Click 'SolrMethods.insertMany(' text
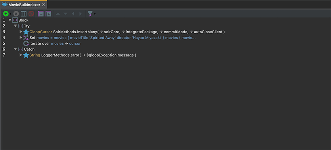The height and width of the screenshot is (150, 331). (76, 32)
